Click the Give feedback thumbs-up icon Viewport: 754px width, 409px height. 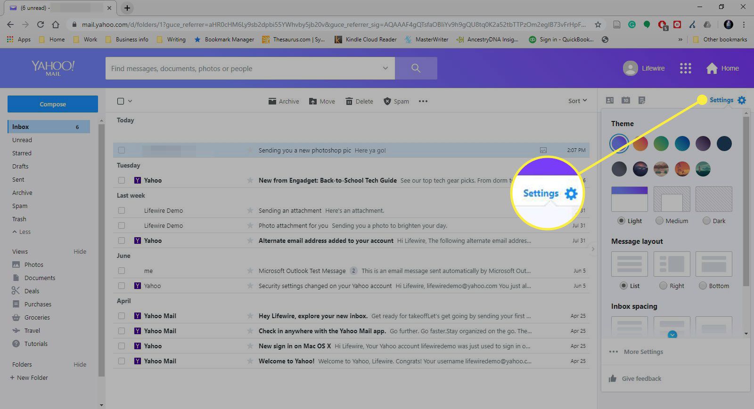point(613,378)
